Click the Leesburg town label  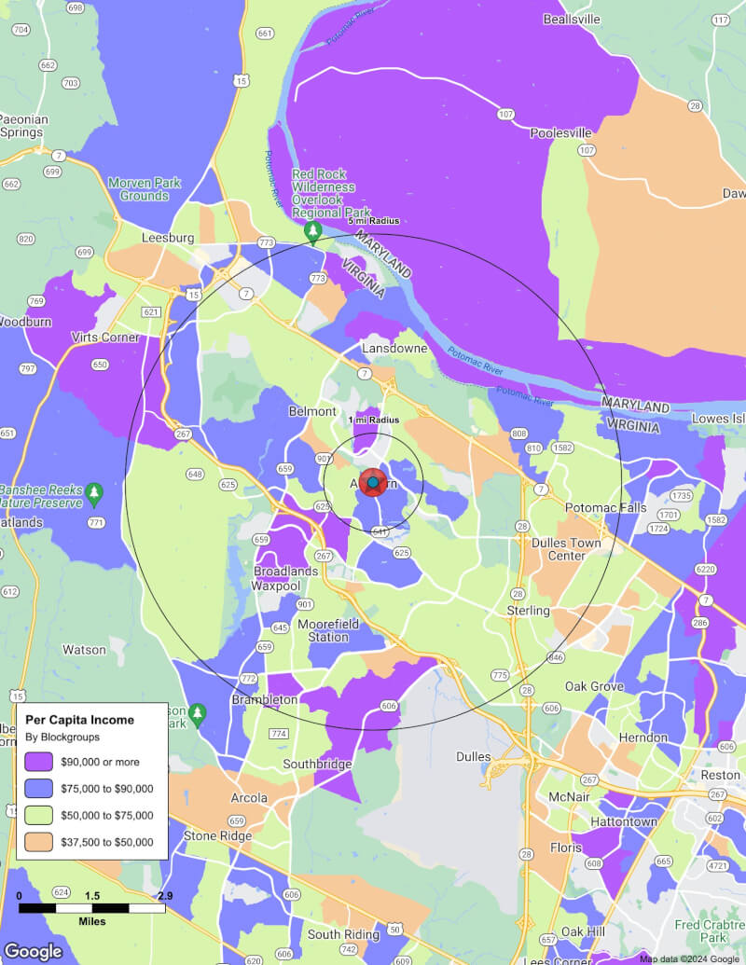click(x=167, y=238)
